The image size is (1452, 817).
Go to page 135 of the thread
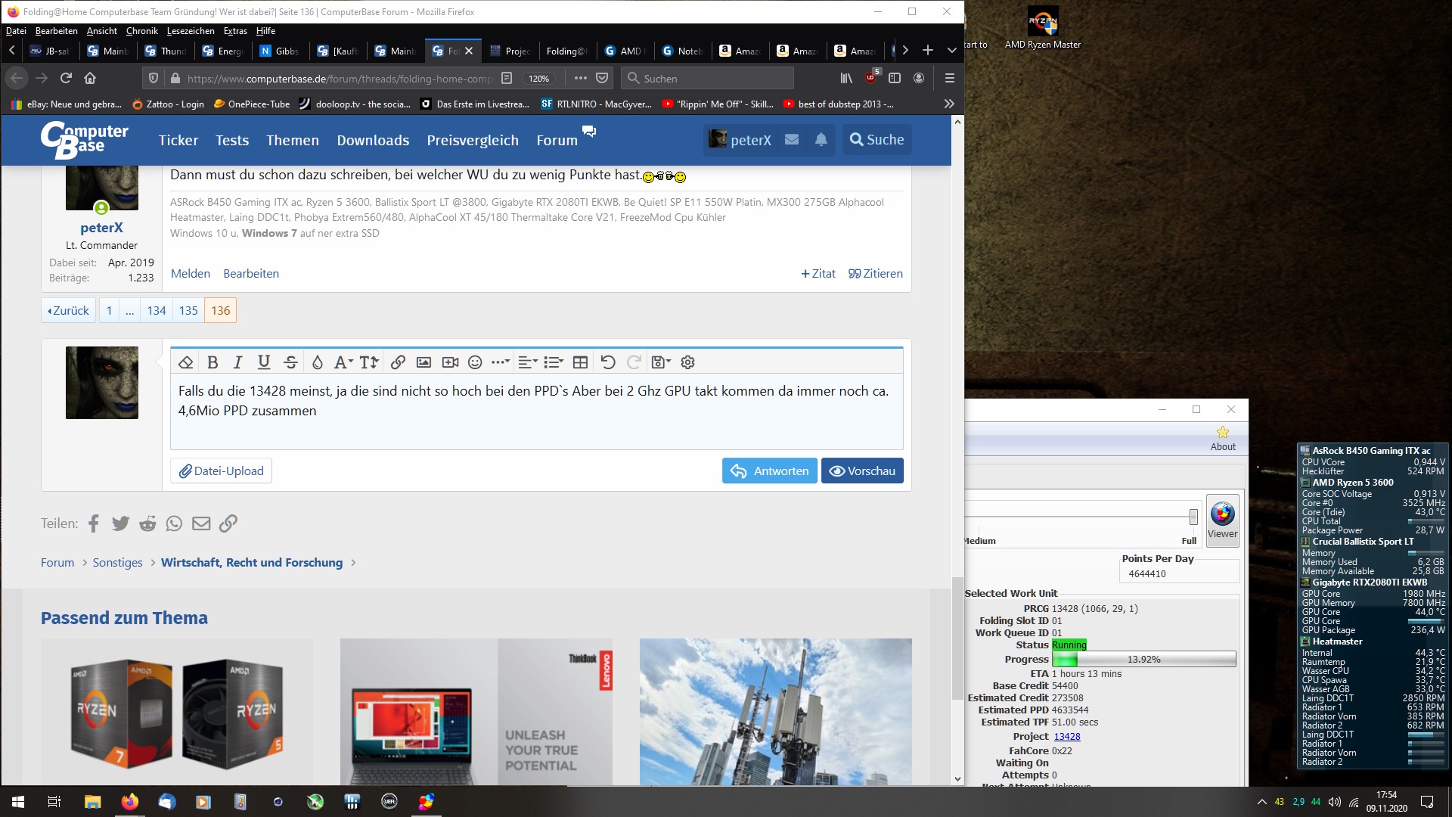coord(188,310)
